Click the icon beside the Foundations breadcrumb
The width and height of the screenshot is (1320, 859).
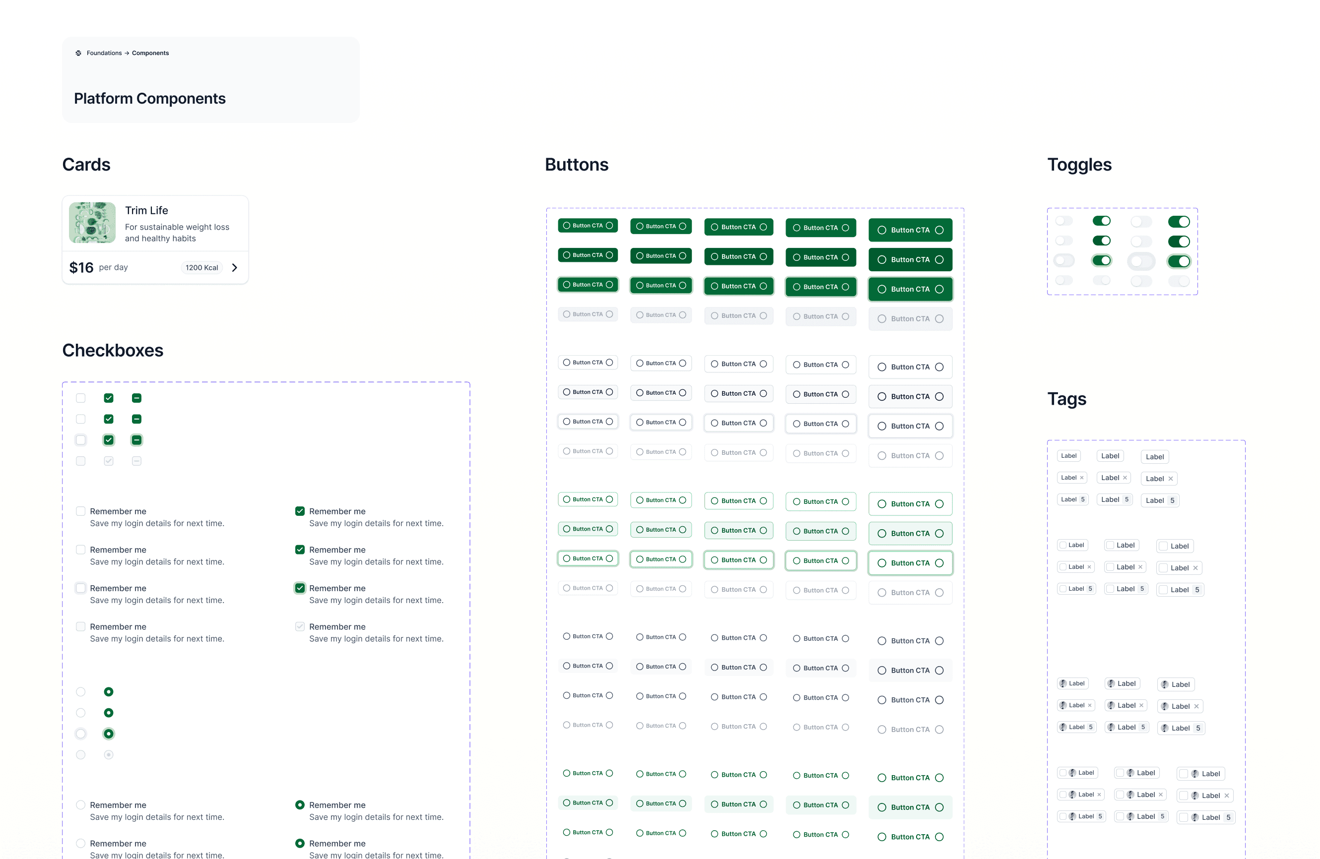[78, 53]
